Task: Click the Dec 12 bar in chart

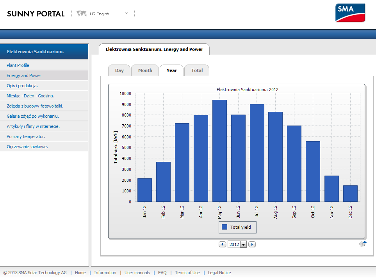Action: click(x=350, y=194)
